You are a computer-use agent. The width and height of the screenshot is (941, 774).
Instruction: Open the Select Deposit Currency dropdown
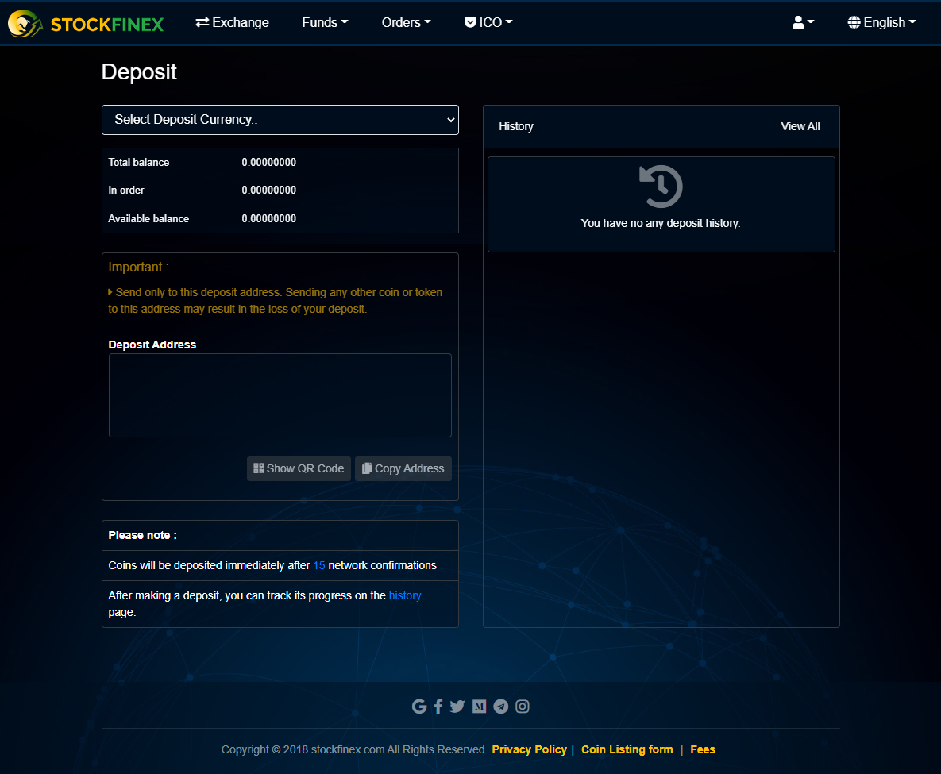[x=280, y=119]
